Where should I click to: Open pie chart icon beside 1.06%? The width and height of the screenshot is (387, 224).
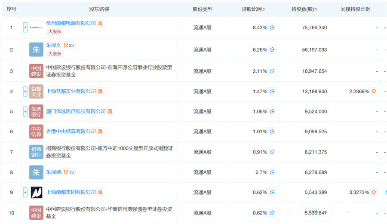click(272, 111)
